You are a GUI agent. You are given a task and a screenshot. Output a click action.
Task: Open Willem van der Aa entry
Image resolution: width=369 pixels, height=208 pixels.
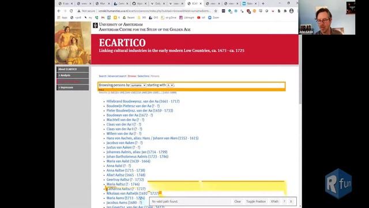pos(124,133)
